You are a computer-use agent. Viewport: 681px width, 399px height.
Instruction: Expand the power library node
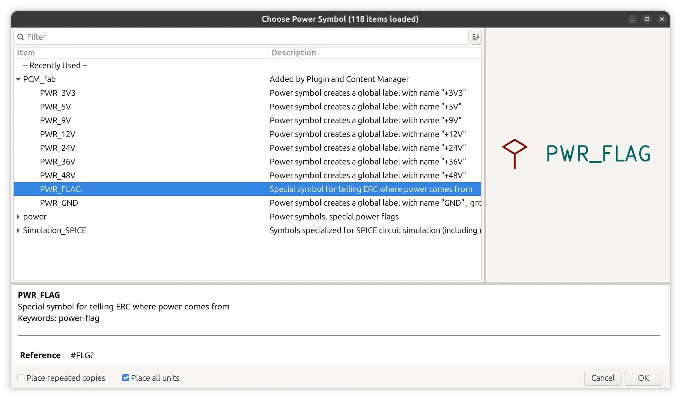pyautogui.click(x=18, y=217)
